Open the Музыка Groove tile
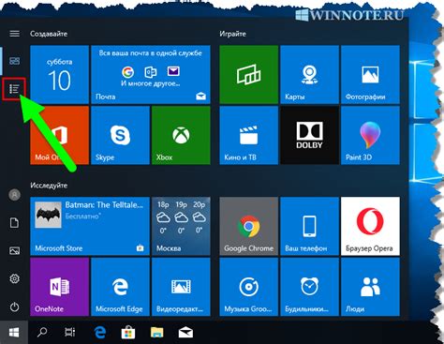 [x=248, y=287]
